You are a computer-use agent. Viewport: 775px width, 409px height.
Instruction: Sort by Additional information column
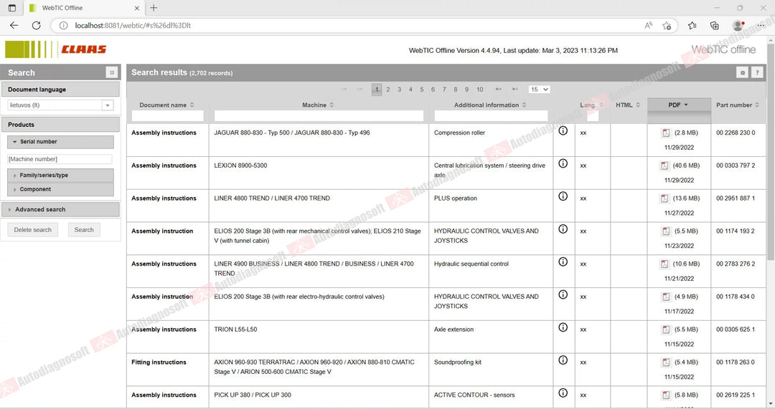(x=490, y=105)
